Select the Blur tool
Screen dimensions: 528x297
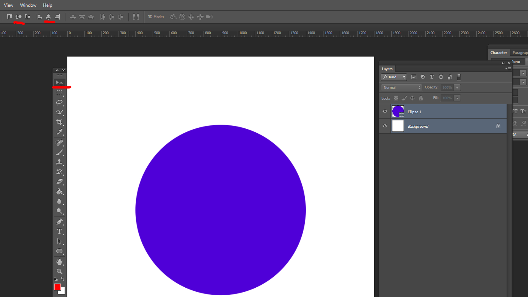[59, 201]
